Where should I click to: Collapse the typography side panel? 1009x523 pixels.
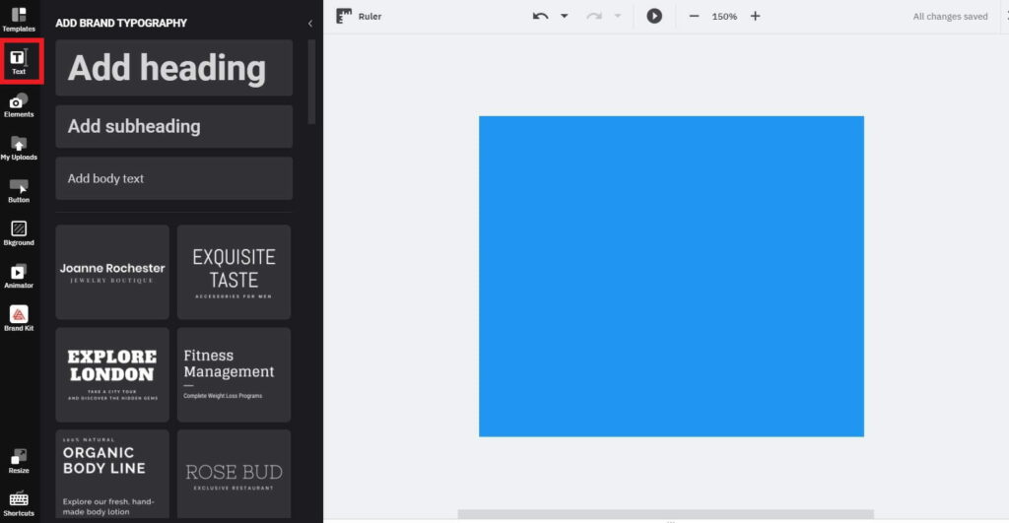(310, 23)
